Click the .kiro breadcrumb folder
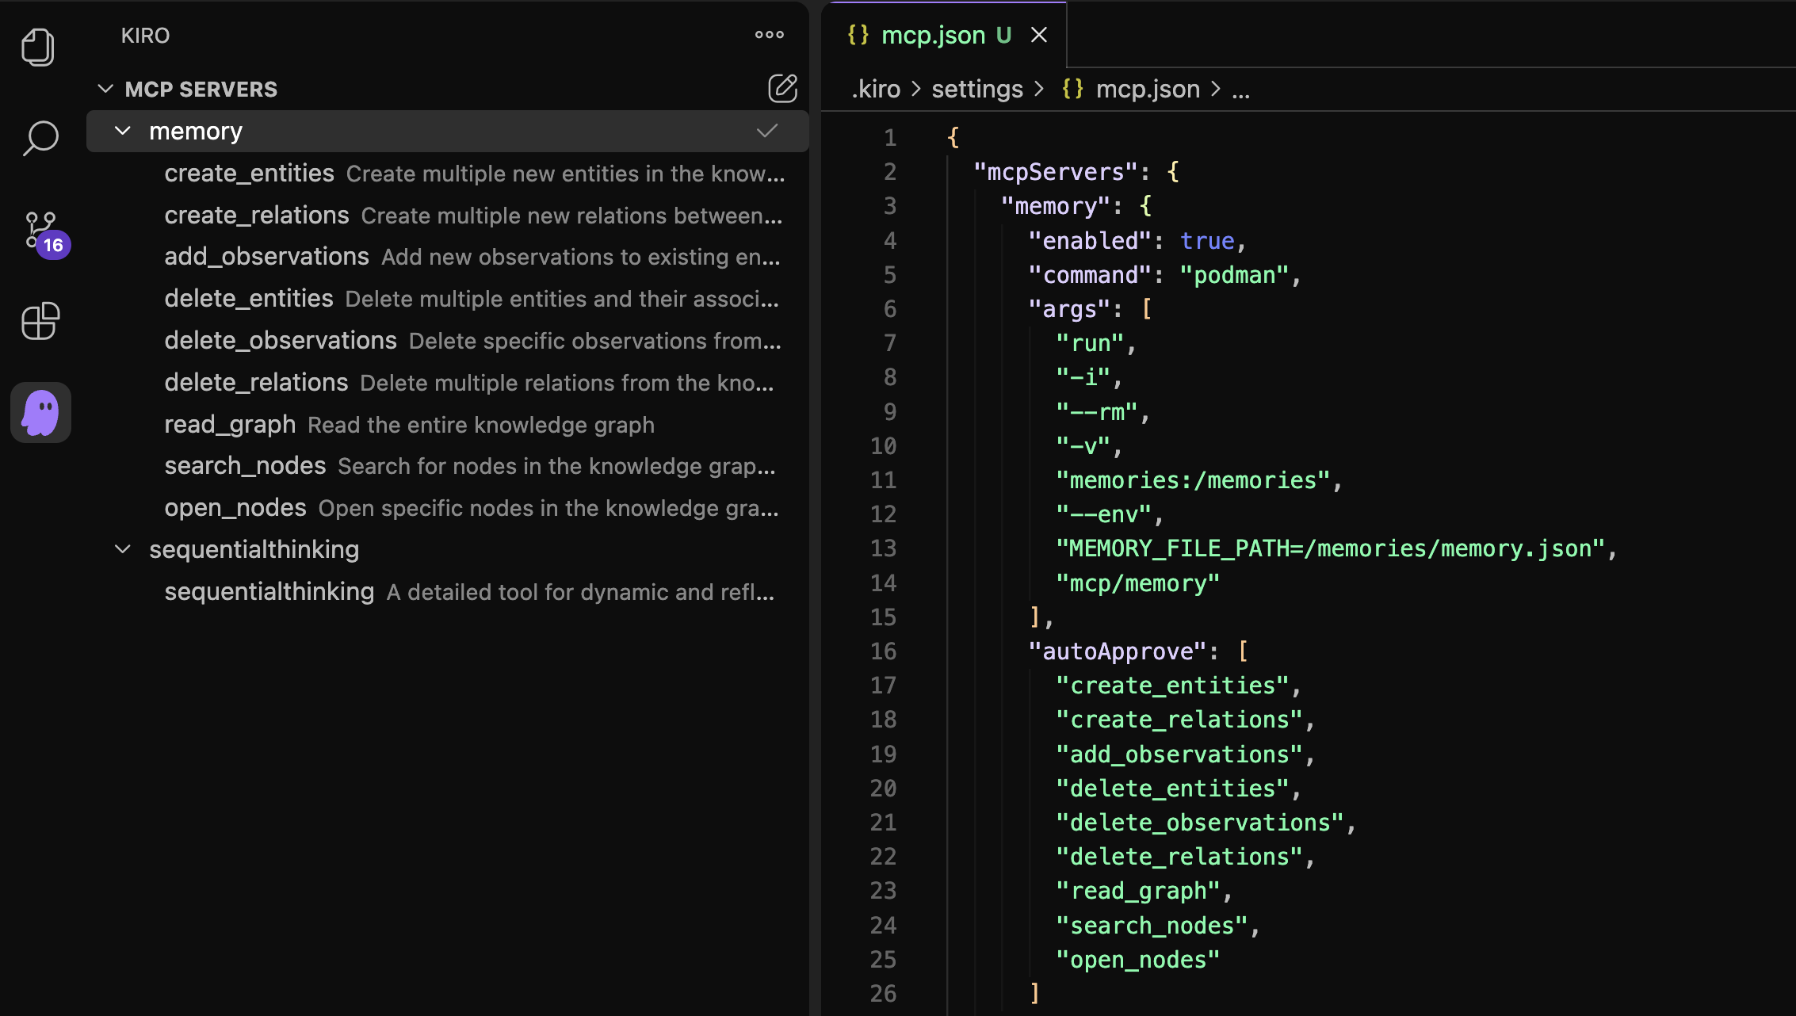 click(876, 90)
